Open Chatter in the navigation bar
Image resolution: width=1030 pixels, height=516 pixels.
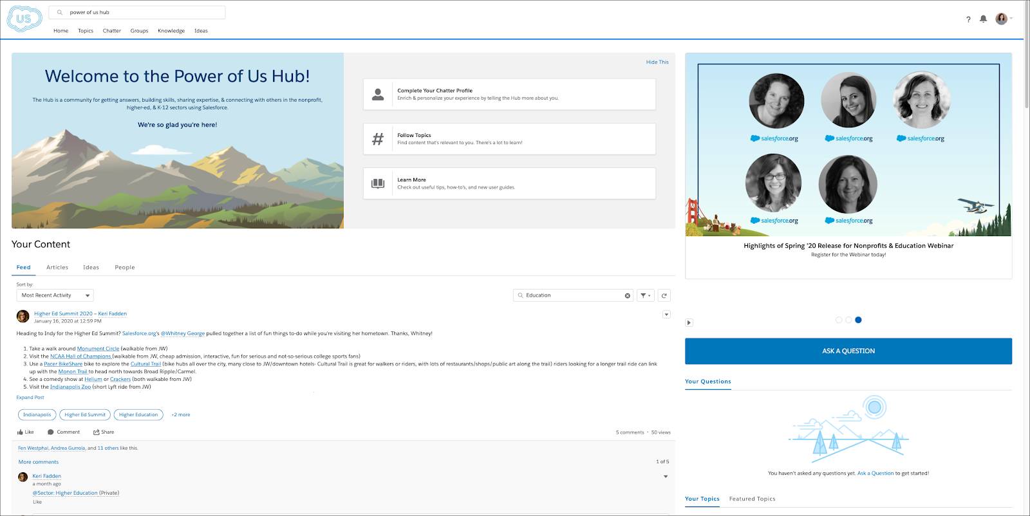coord(112,31)
